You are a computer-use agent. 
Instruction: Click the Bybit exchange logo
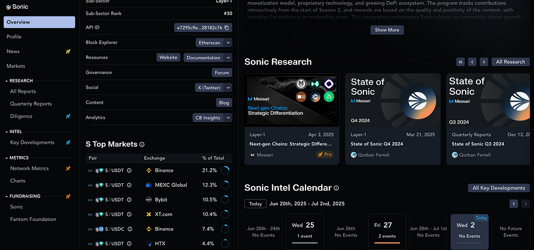click(x=149, y=199)
